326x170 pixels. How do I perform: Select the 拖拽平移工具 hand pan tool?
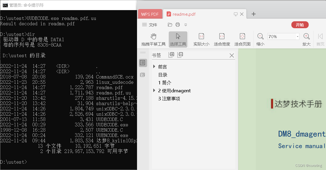(x=154, y=39)
